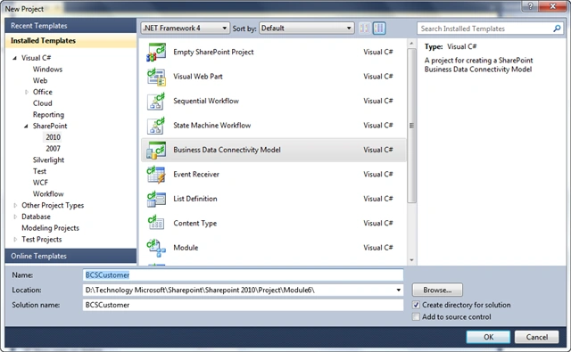Click the template list scroll up arrow

411,44
